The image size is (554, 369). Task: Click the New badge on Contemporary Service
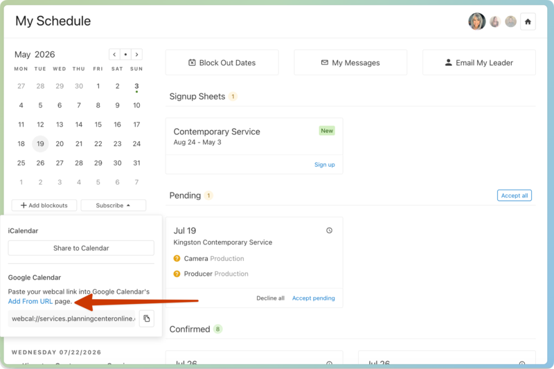pyautogui.click(x=327, y=131)
